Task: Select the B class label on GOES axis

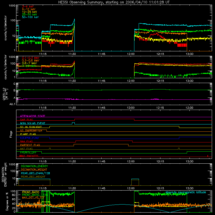Action: (x=15, y=90)
